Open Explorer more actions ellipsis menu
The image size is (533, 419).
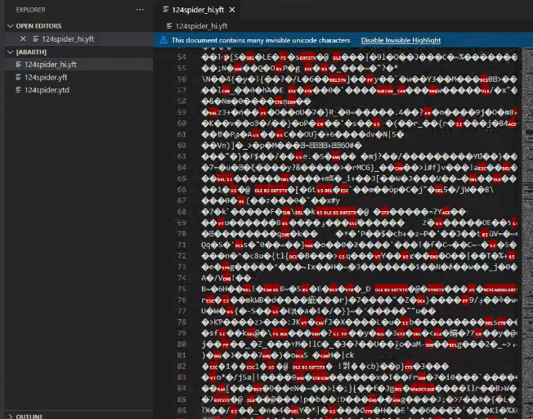click(140, 10)
